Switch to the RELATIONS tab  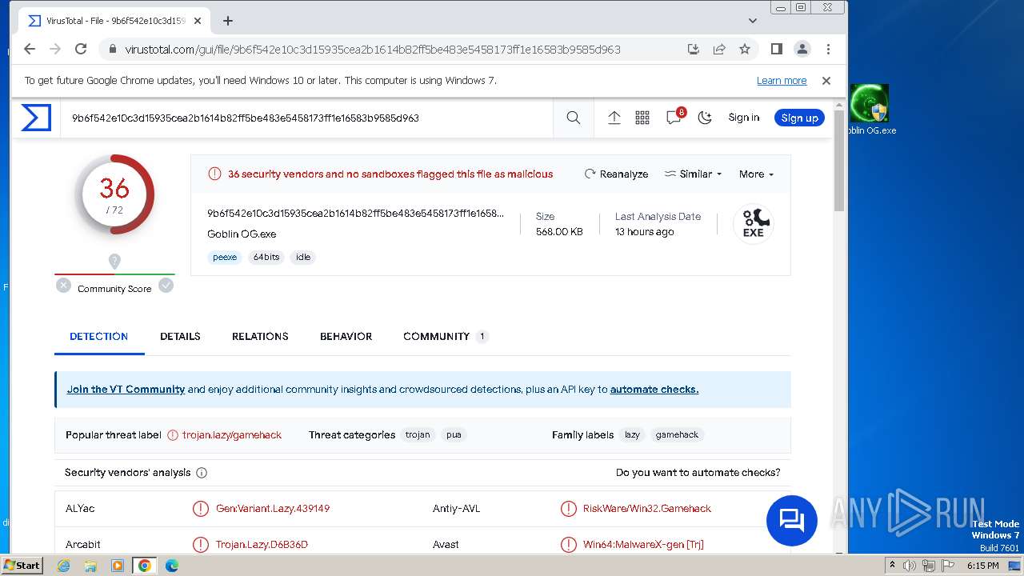point(260,336)
